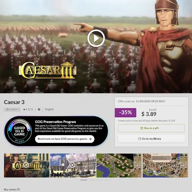
Task: Play the main Caesar III trailer video
Action: [x=96, y=38]
